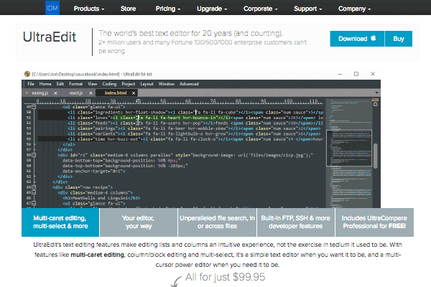
Task: Select the Multi-caret editing feature tab
Action: click(x=60, y=222)
